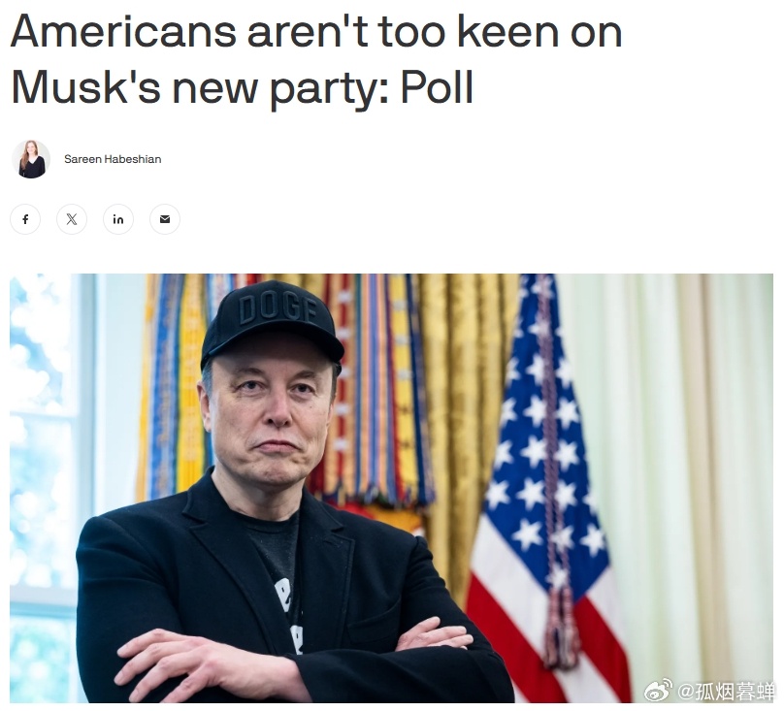Image resolution: width=784 pixels, height=711 pixels.
Task: Share the article by email envelope icon
Action: point(165,219)
